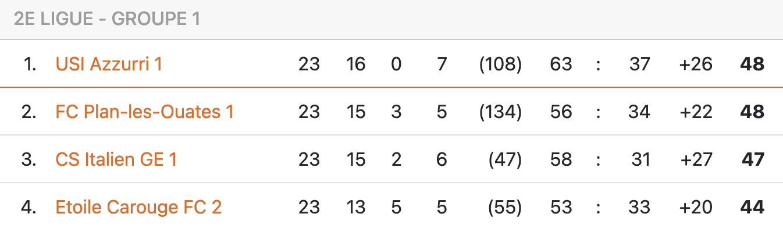Screen dimensions: 783x228
Task: Select the rank 2. cell
Action: point(29,112)
